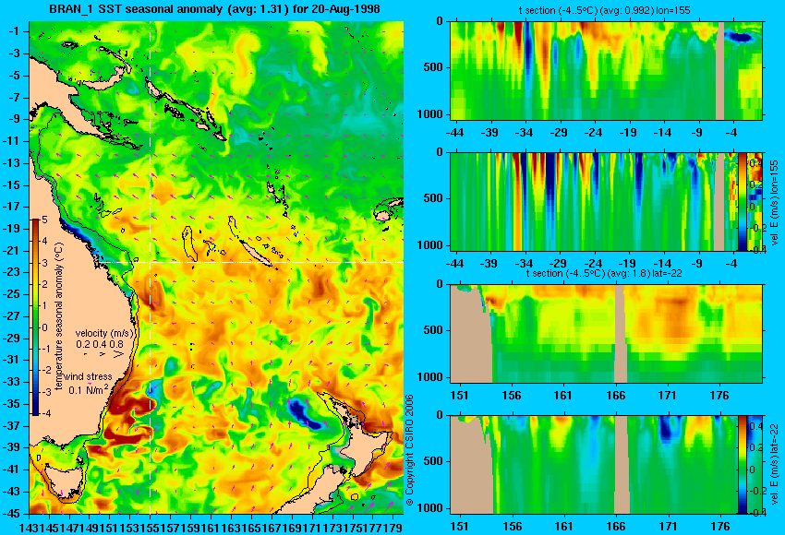Select the 'velocity (m/s)' legend label
The image size is (785, 535).
pos(104,333)
